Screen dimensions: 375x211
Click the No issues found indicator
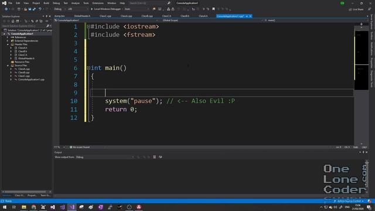point(80,147)
